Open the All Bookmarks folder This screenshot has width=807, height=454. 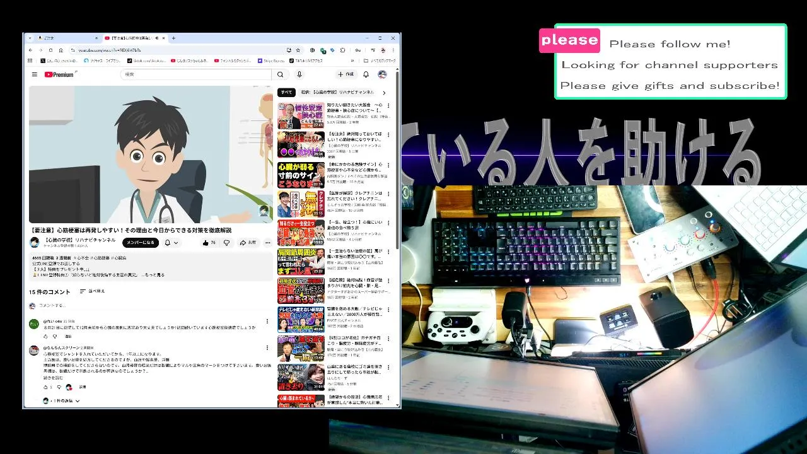coord(380,61)
